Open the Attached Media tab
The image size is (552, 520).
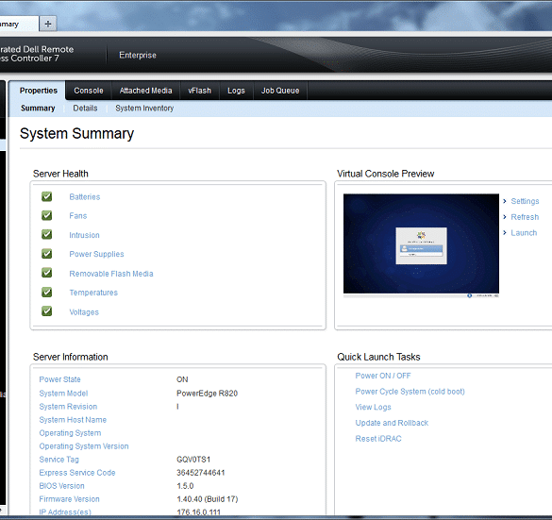pyautogui.click(x=145, y=91)
